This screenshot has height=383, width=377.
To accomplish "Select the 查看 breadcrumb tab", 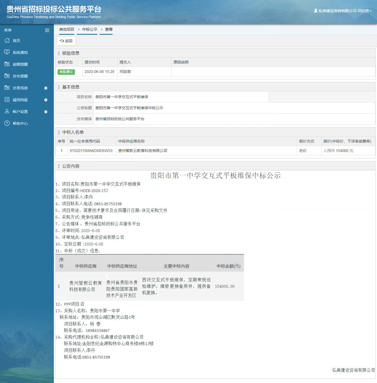I will pyautogui.click(x=109, y=30).
